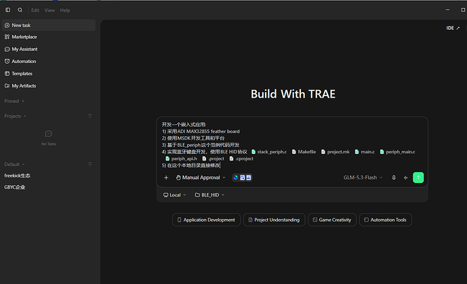Viewport: 467px width, 284px height.
Task: Maximize the TRAE window
Action: tap(463, 9)
